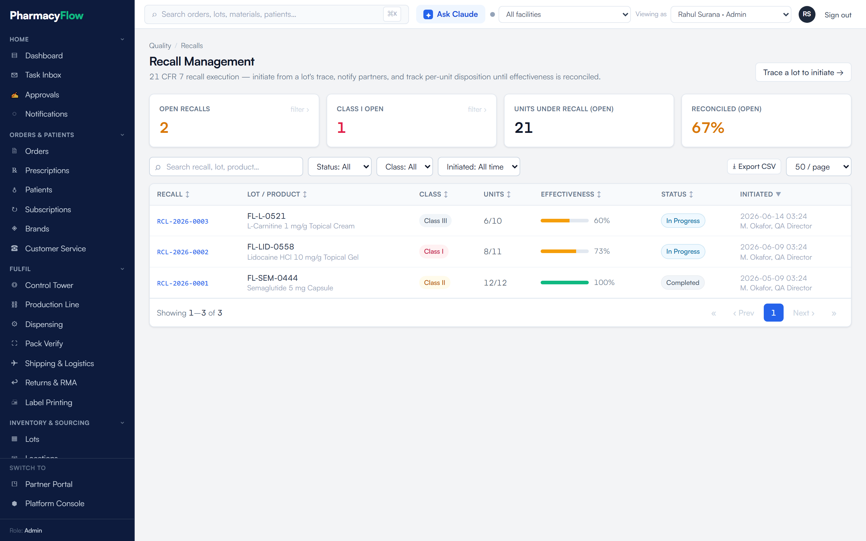Sort table by the Initiated column
The image size is (866, 541).
coord(760,194)
